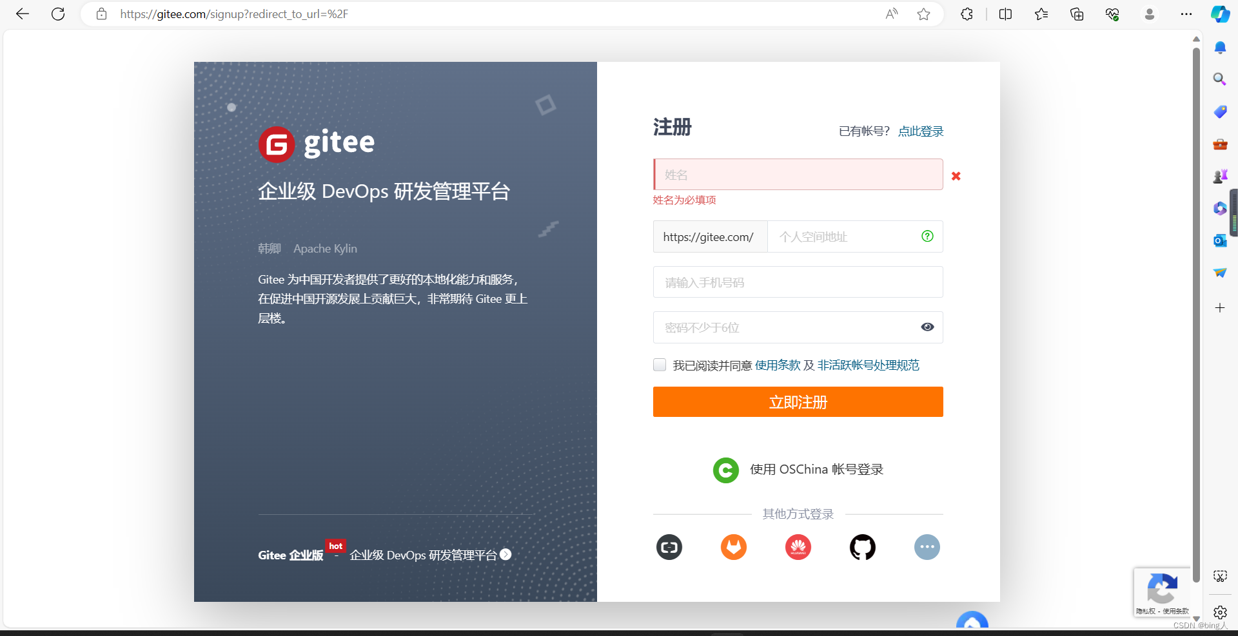
Task: Click the password field 密码不少于6位
Action: 798,327
